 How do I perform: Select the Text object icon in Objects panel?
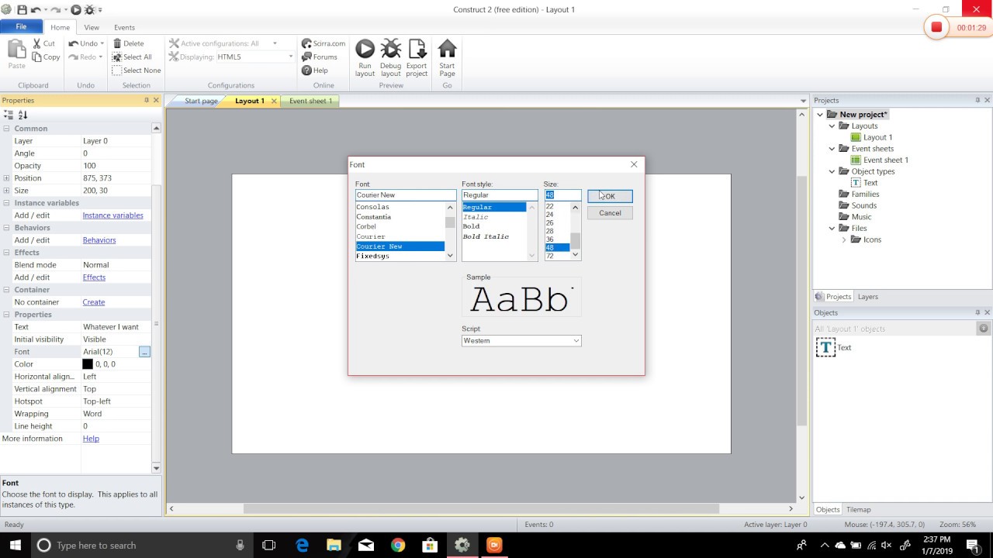[x=825, y=347]
